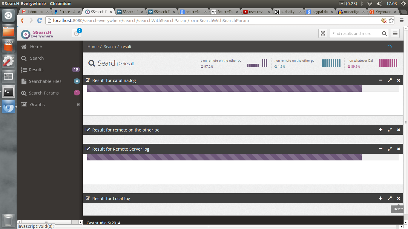The image size is (408, 229).
Task: Open the app menu via top-right hamburger icon
Action: (395, 33)
